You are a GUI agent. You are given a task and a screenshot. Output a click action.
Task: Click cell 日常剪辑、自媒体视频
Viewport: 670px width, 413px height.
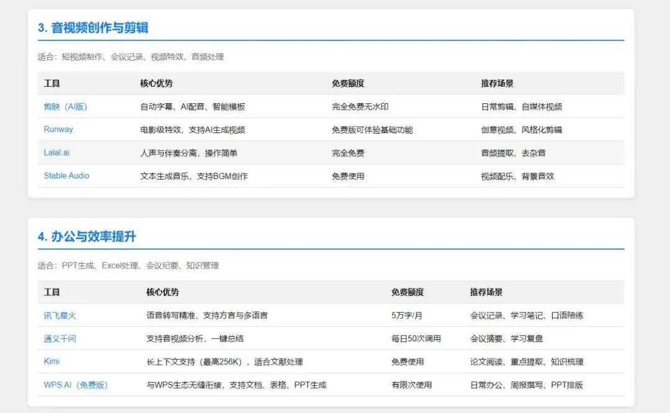(x=521, y=107)
